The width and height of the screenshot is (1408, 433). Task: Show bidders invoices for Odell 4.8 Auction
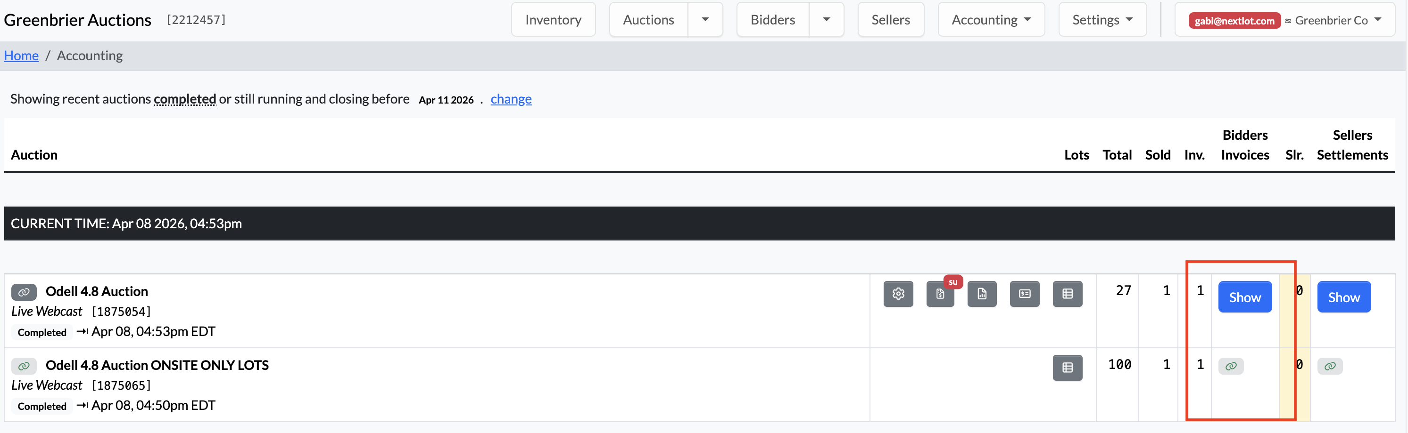(x=1244, y=297)
